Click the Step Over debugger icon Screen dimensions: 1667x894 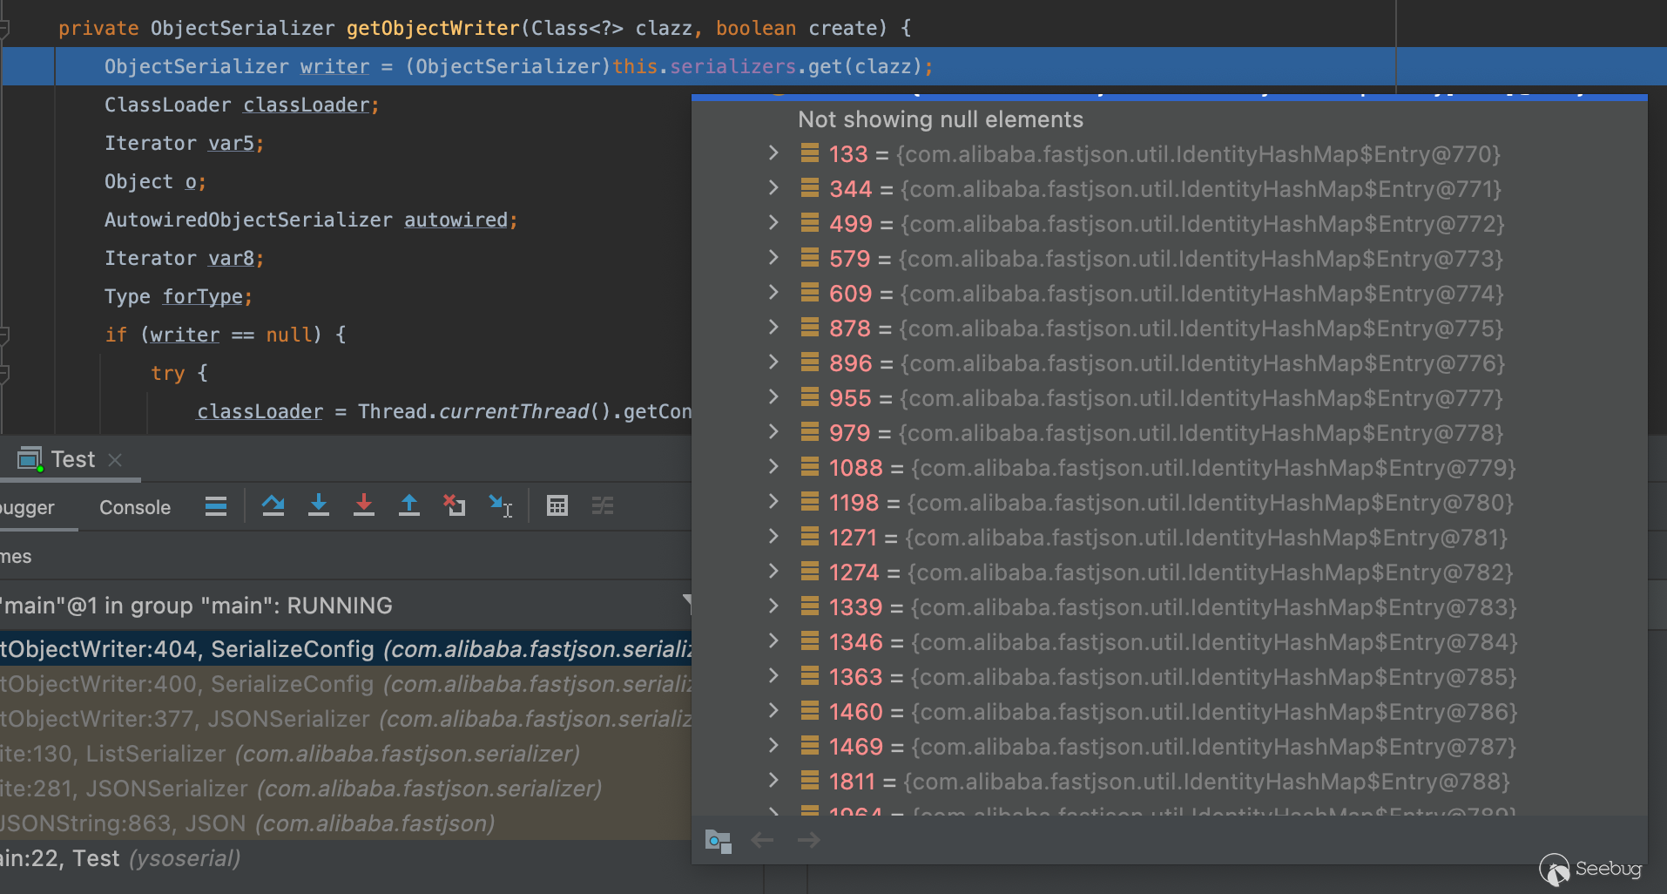pos(273,505)
